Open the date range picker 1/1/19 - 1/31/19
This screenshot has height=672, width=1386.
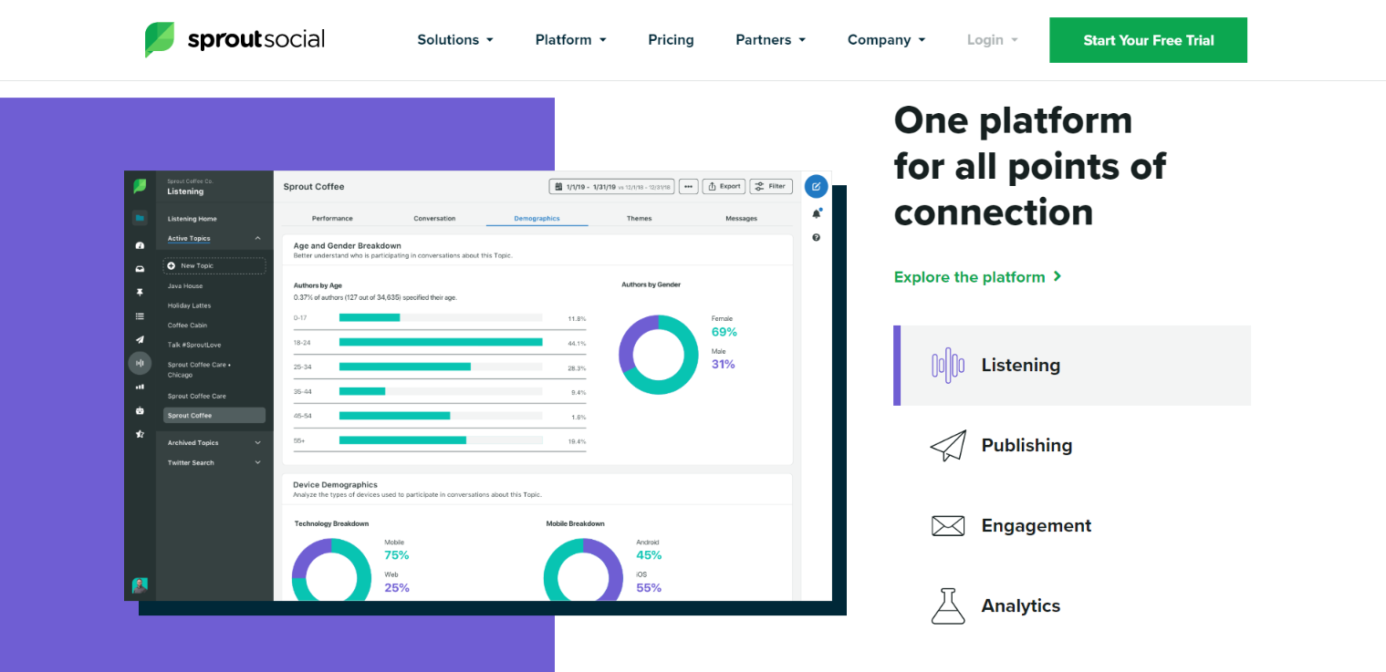(611, 186)
